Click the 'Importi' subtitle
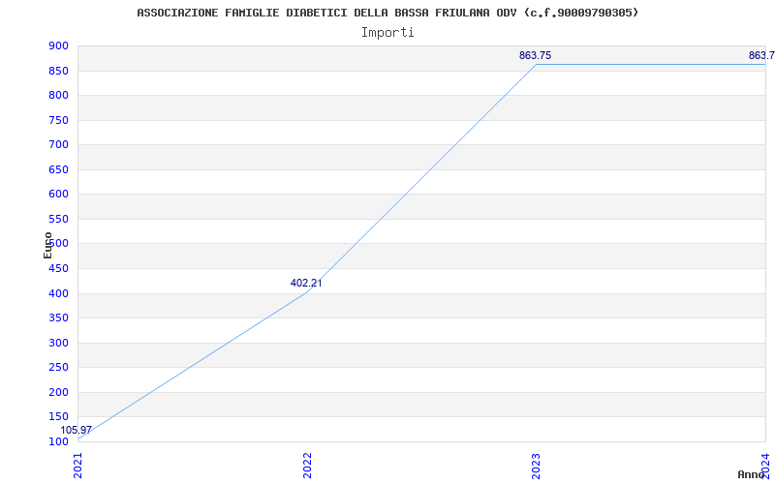This screenshot has width=775, height=484. [387, 33]
